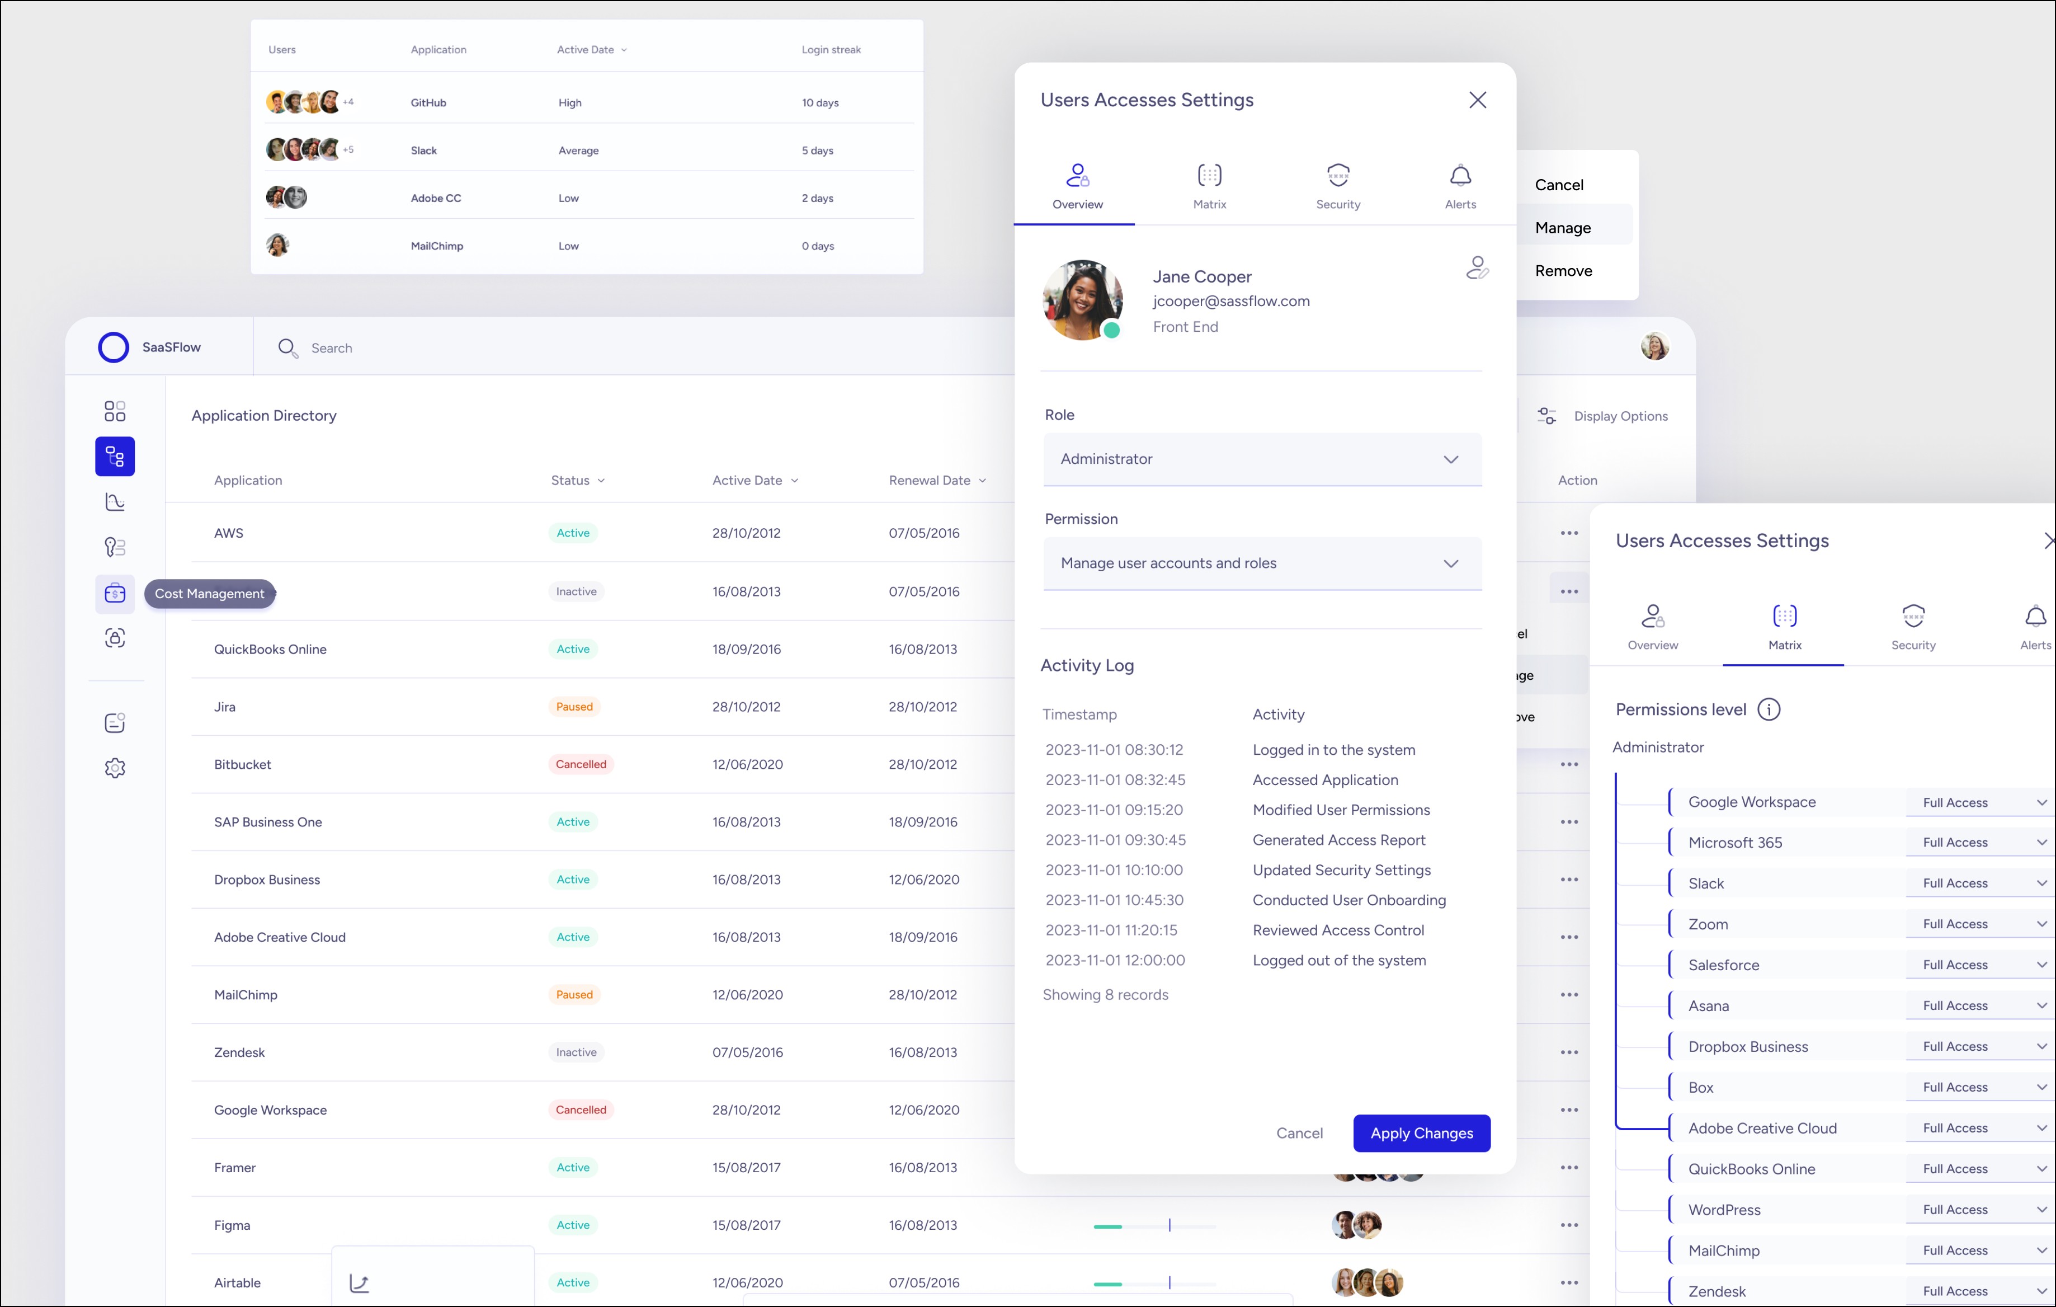Viewport: 2056px width, 1307px height.
Task: Open the Role dropdown showing Administrator
Action: [x=1261, y=459]
